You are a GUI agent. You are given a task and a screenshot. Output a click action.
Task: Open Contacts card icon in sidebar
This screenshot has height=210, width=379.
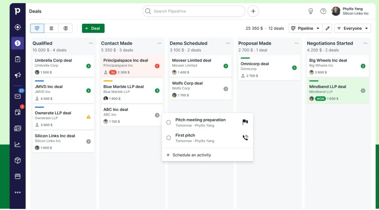pos(18,128)
